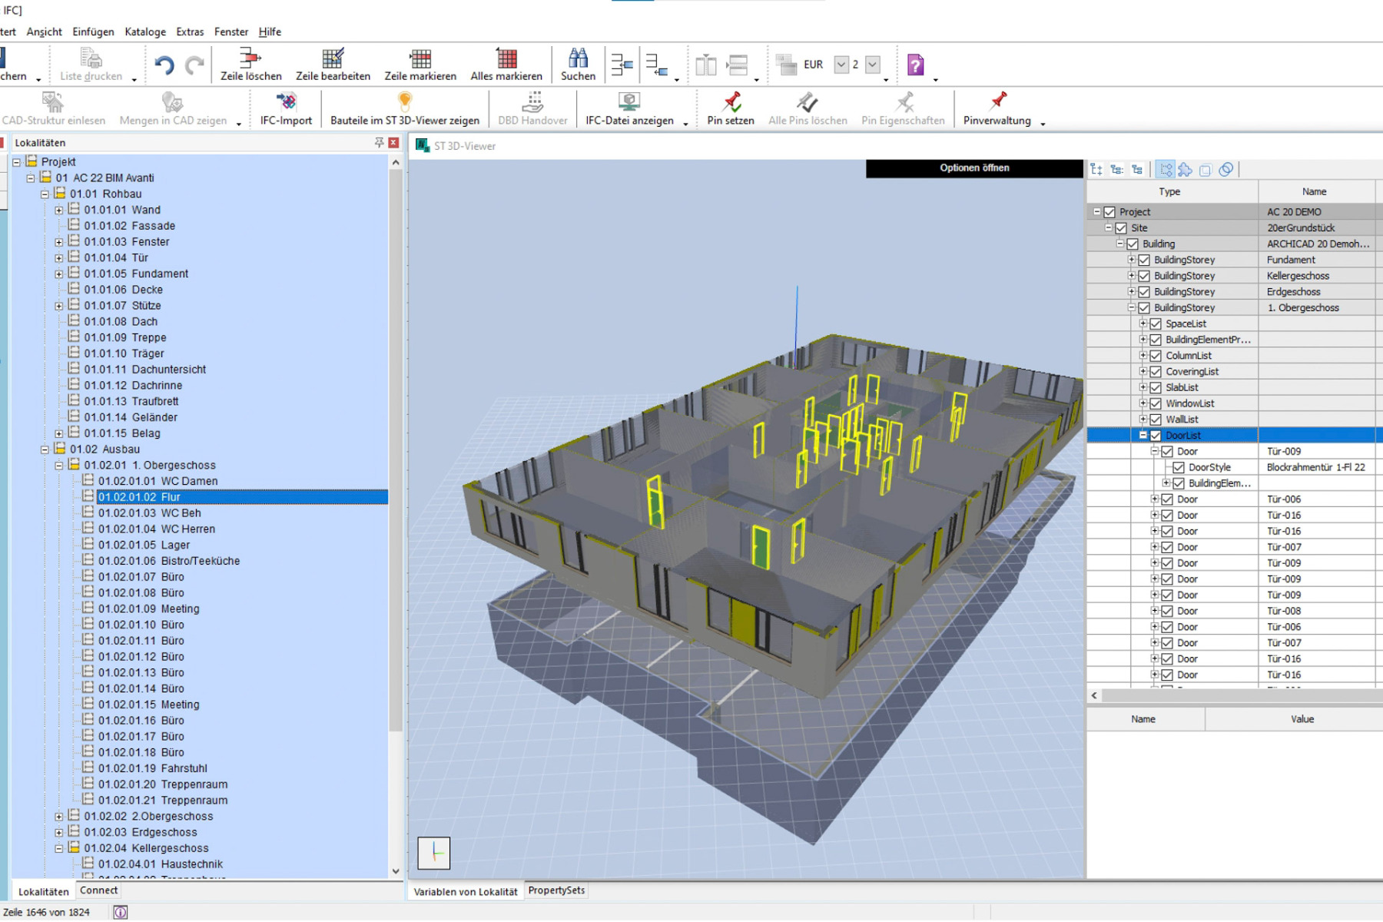This screenshot has height=922, width=1383.
Task: Switch to the PropertySets tab
Action: (x=556, y=890)
